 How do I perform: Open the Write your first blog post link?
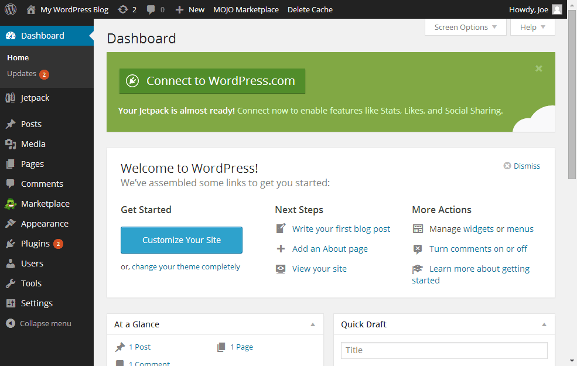point(341,229)
